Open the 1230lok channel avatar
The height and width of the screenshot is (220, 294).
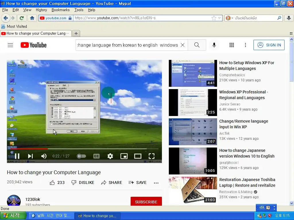click(14, 201)
